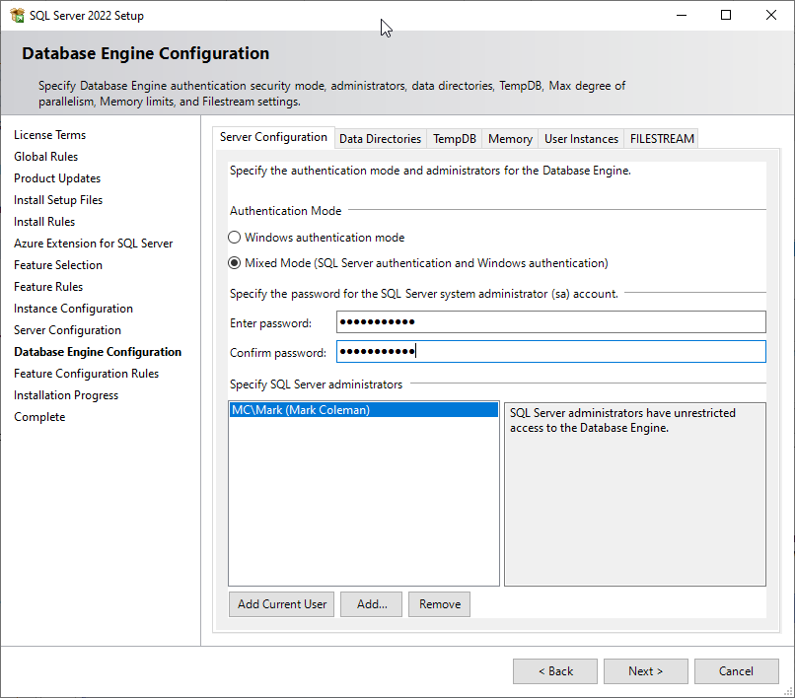Click the Add... button
Image resolution: width=795 pixels, height=698 pixels.
tap(372, 604)
